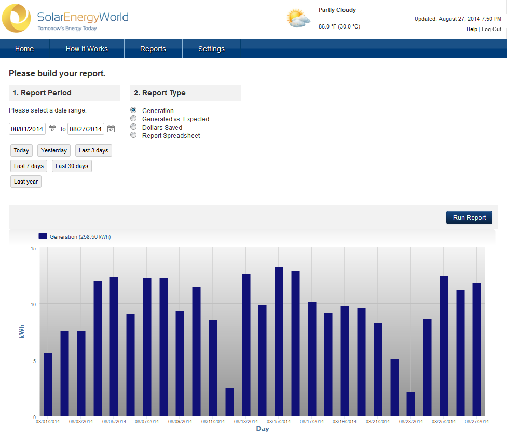Select the Generation report type
This screenshot has height=446, width=507.
pyautogui.click(x=133, y=110)
